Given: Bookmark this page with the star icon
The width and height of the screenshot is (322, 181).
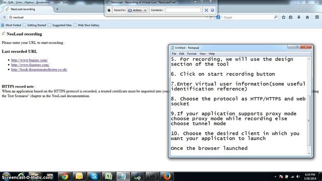Looking at the screenshot, I should click(284, 17).
